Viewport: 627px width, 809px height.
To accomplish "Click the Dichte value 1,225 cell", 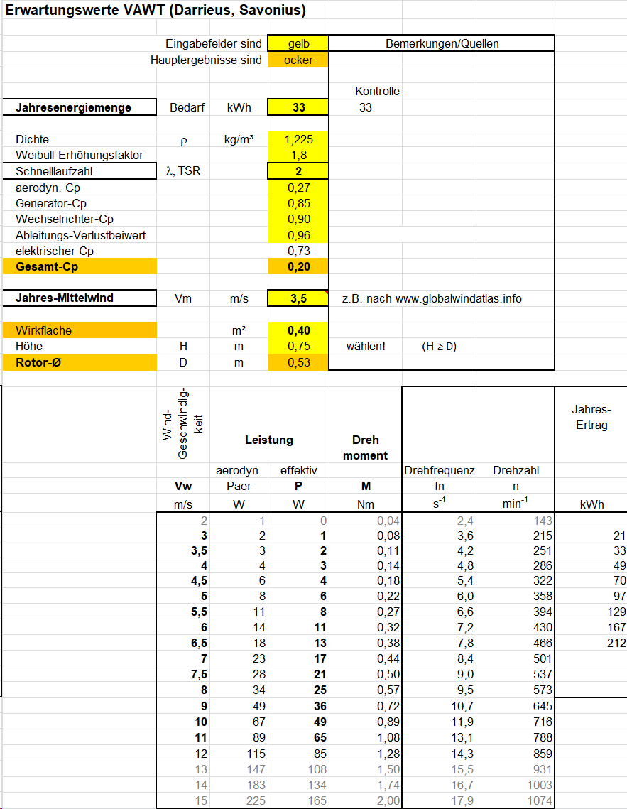I will (298, 139).
